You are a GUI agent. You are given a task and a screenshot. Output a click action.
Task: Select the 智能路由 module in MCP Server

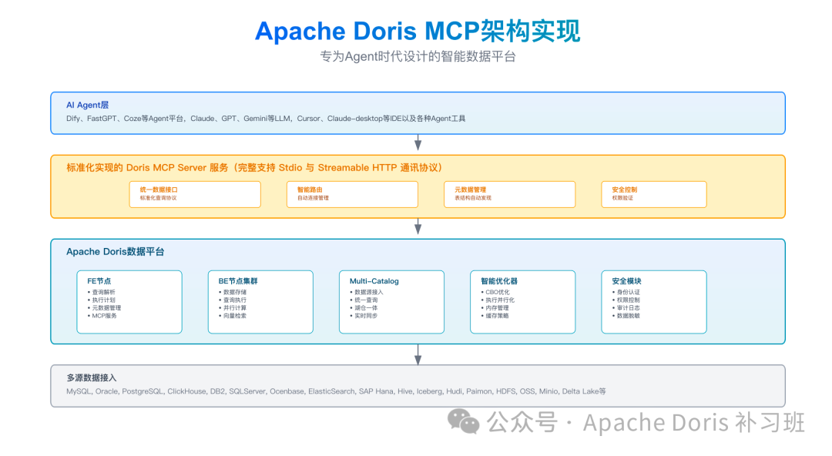pos(352,194)
